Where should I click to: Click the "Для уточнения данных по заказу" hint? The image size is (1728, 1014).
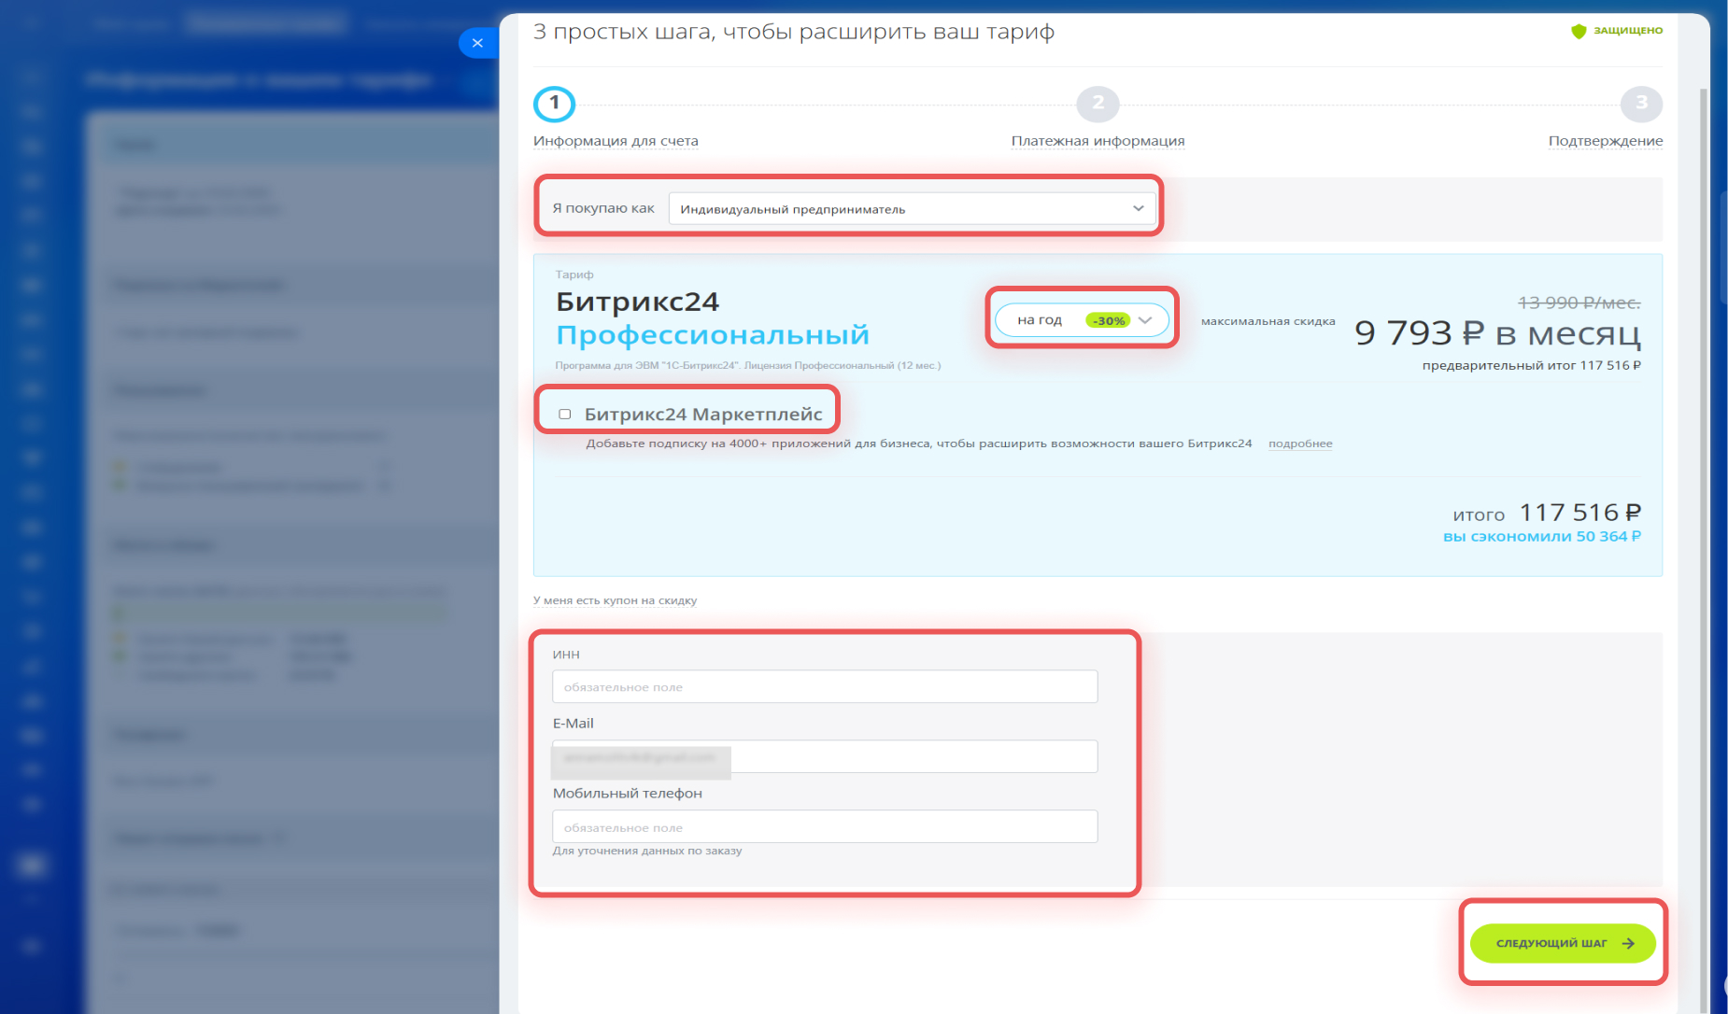point(647,851)
